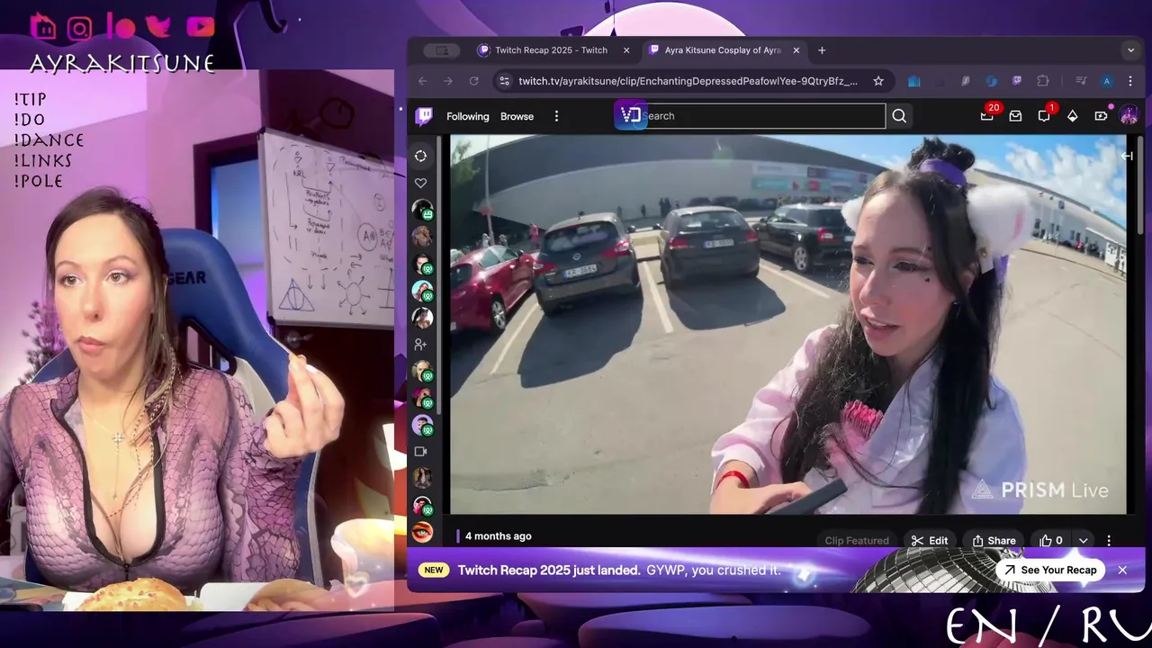The width and height of the screenshot is (1152, 648).
Task: Click the twitch.tv URL in address bar
Action: 688,81
